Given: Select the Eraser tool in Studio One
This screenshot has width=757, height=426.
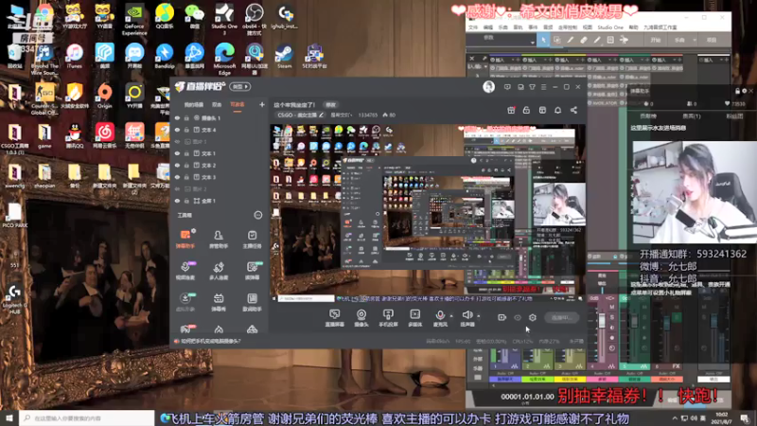Looking at the screenshot, I should 584,40.
